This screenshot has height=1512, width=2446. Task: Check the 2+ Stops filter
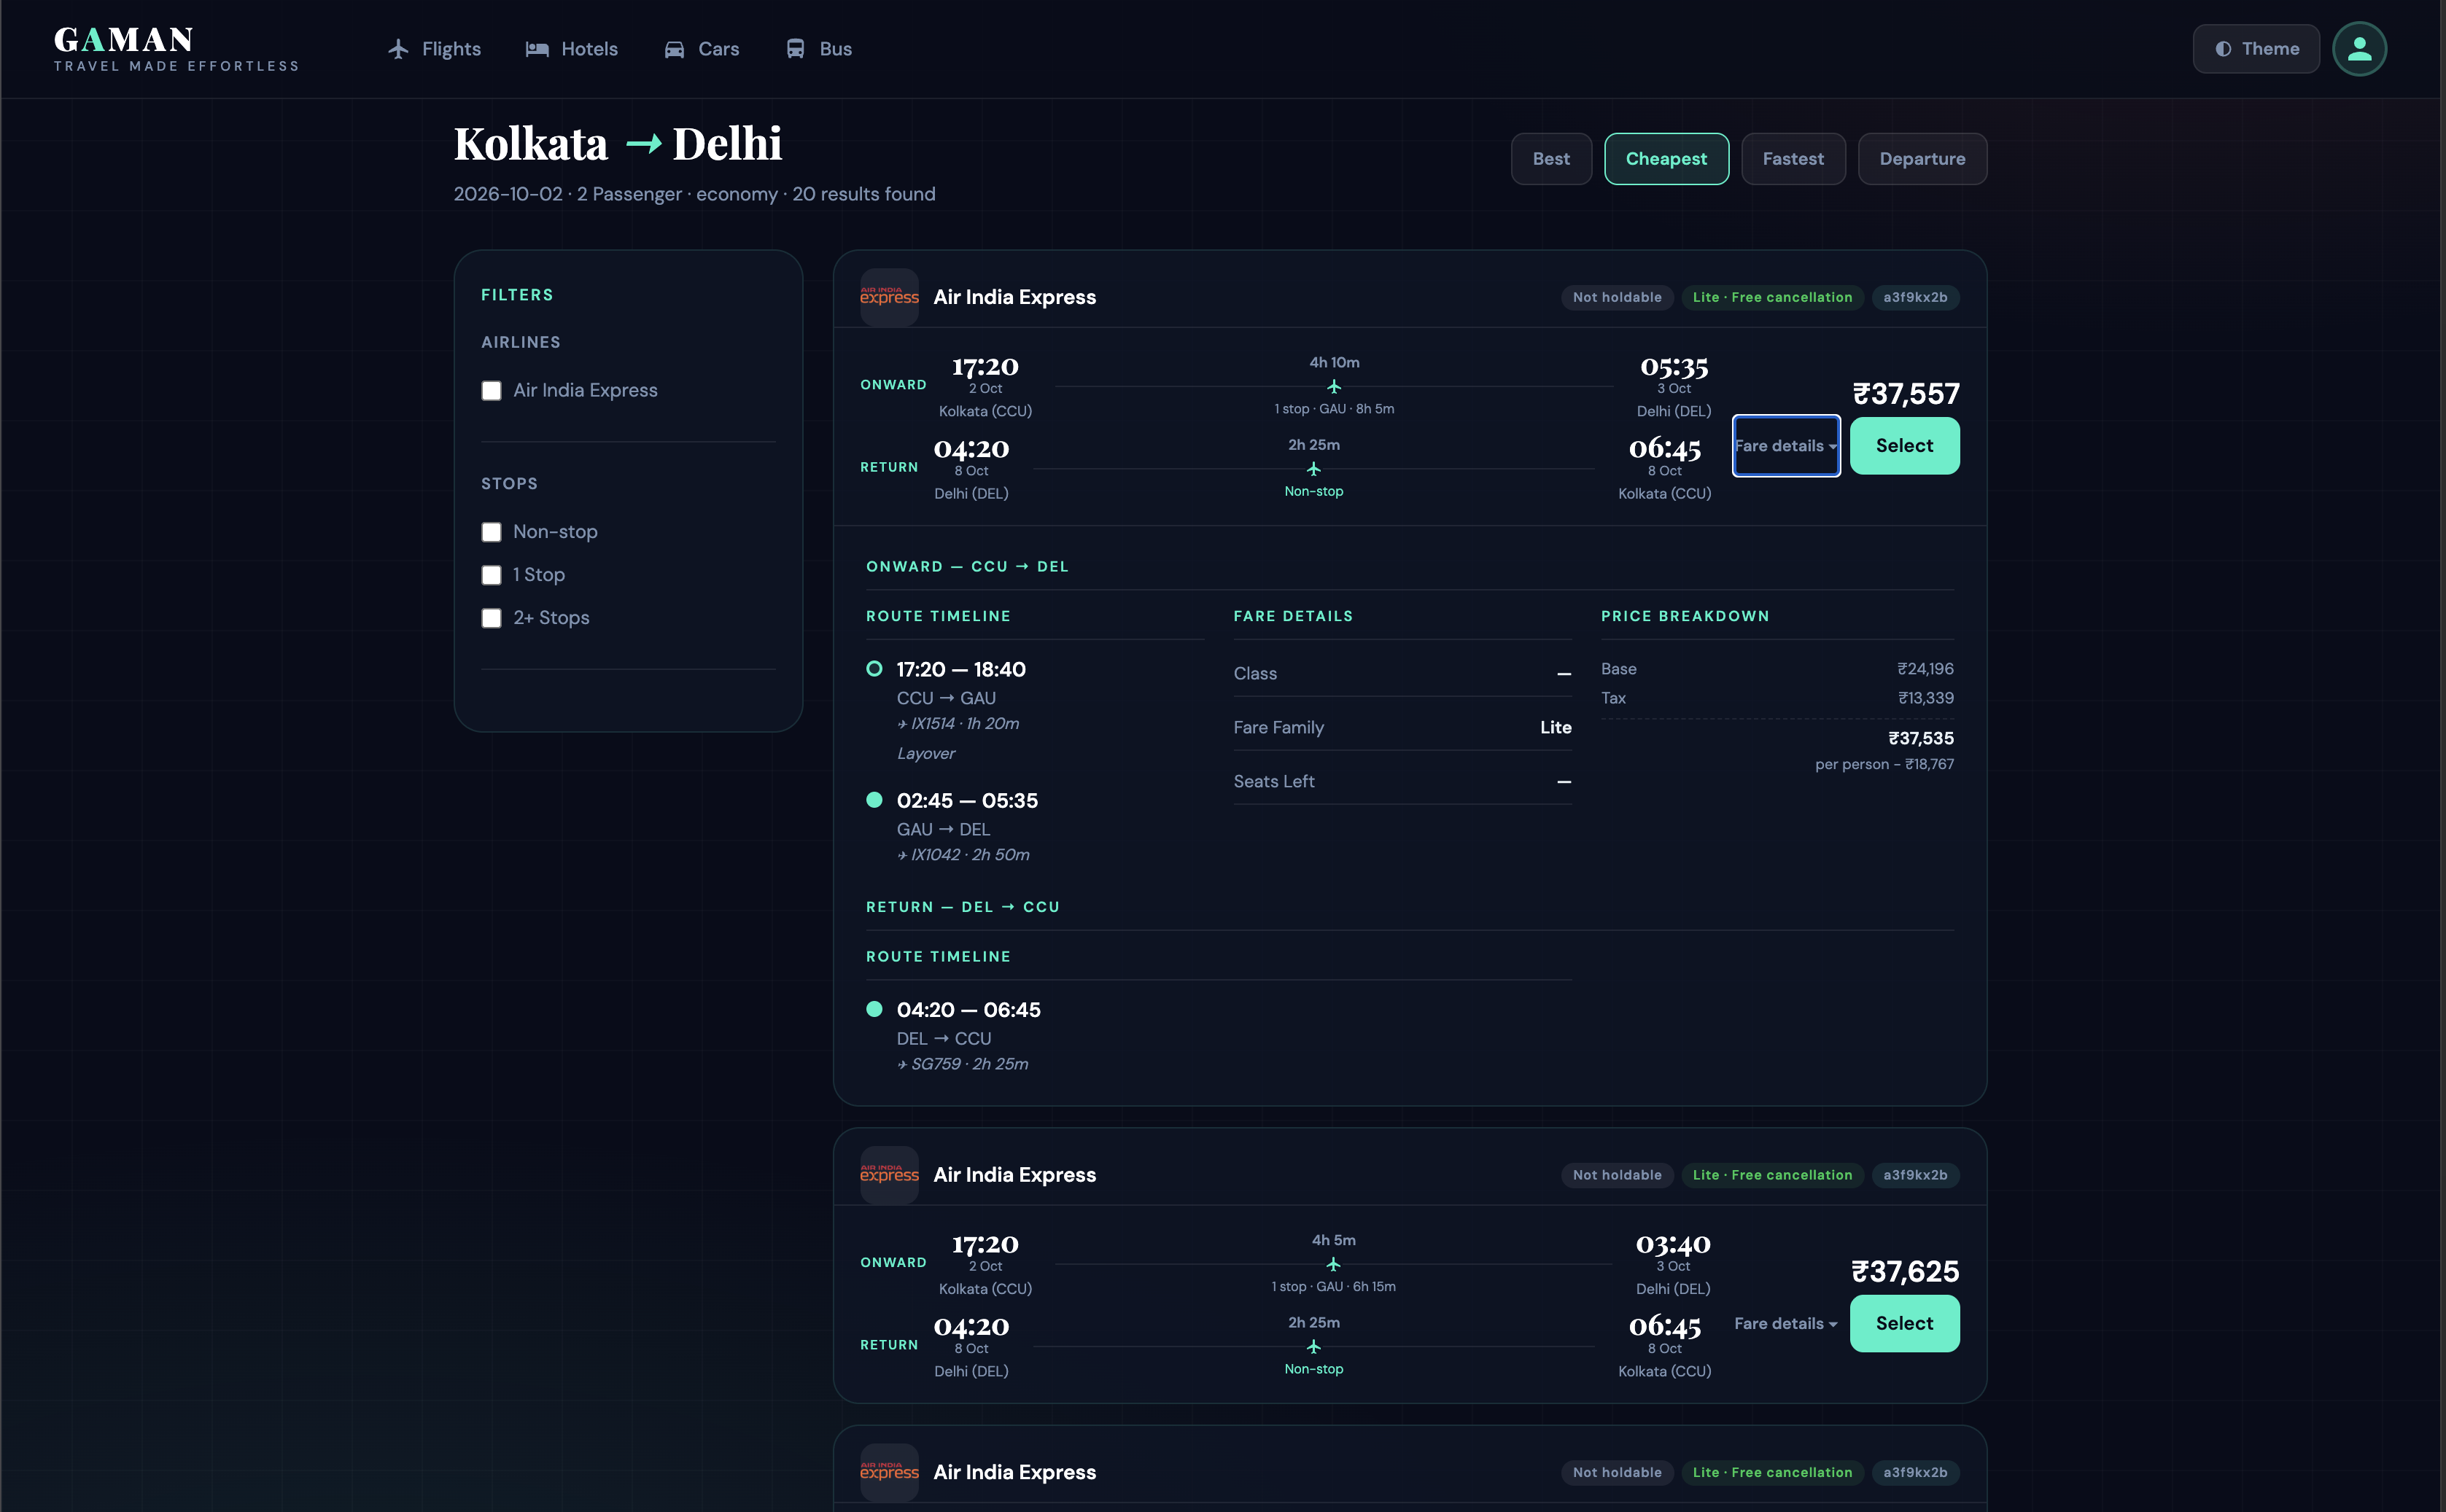pos(492,618)
